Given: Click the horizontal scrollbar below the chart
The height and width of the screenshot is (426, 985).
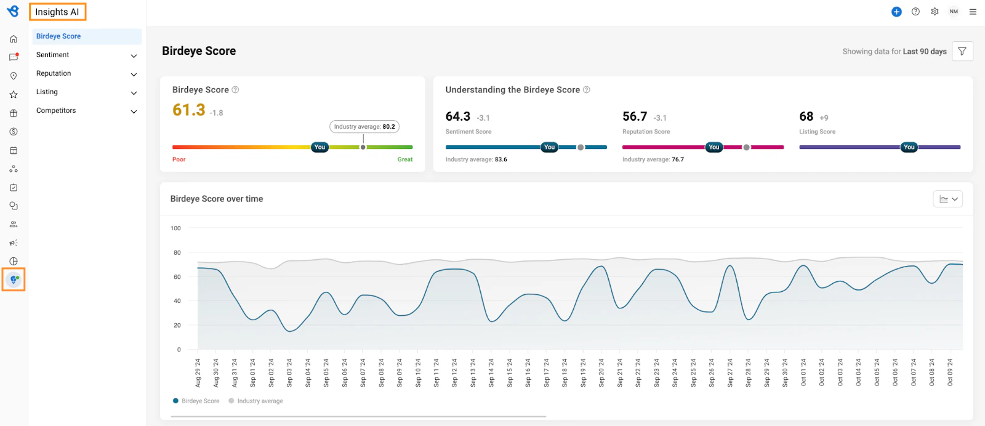Looking at the screenshot, I should (x=358, y=417).
